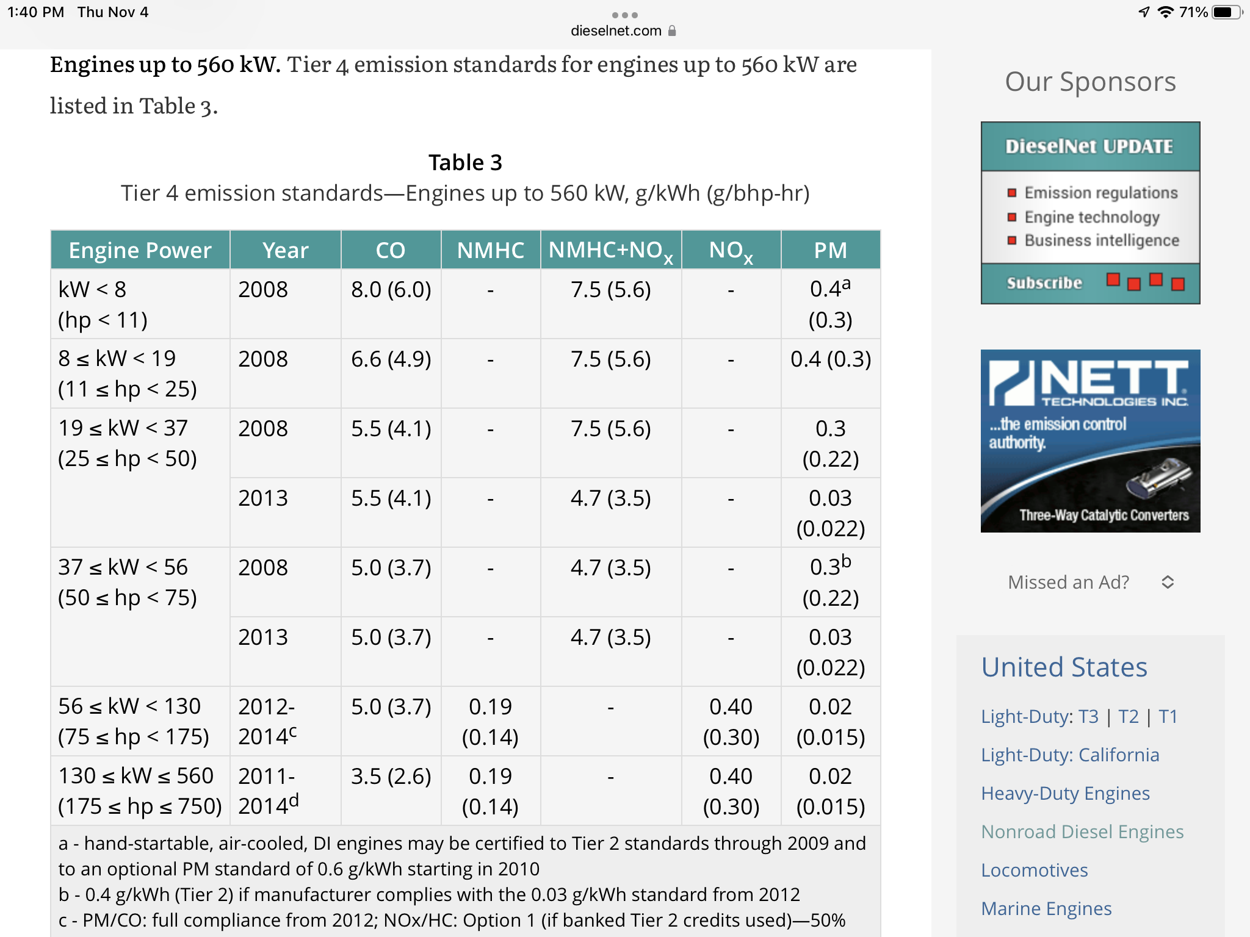
Task: Click the CO value '3.5 (2.6)'
Action: pyautogui.click(x=391, y=776)
